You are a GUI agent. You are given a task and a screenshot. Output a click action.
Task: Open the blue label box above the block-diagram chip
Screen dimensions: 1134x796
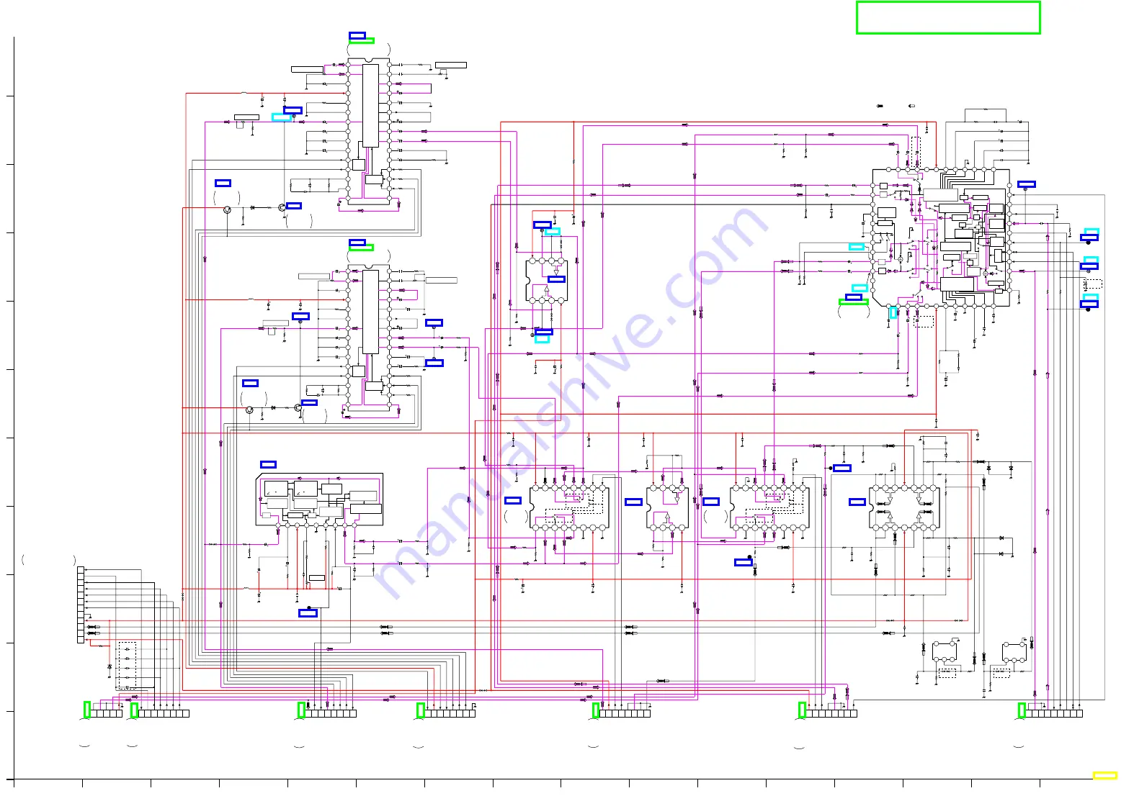268,464
